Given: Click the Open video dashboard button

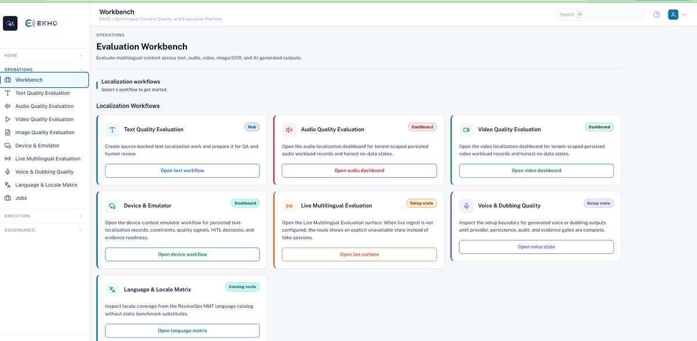Looking at the screenshot, I should click(536, 171).
